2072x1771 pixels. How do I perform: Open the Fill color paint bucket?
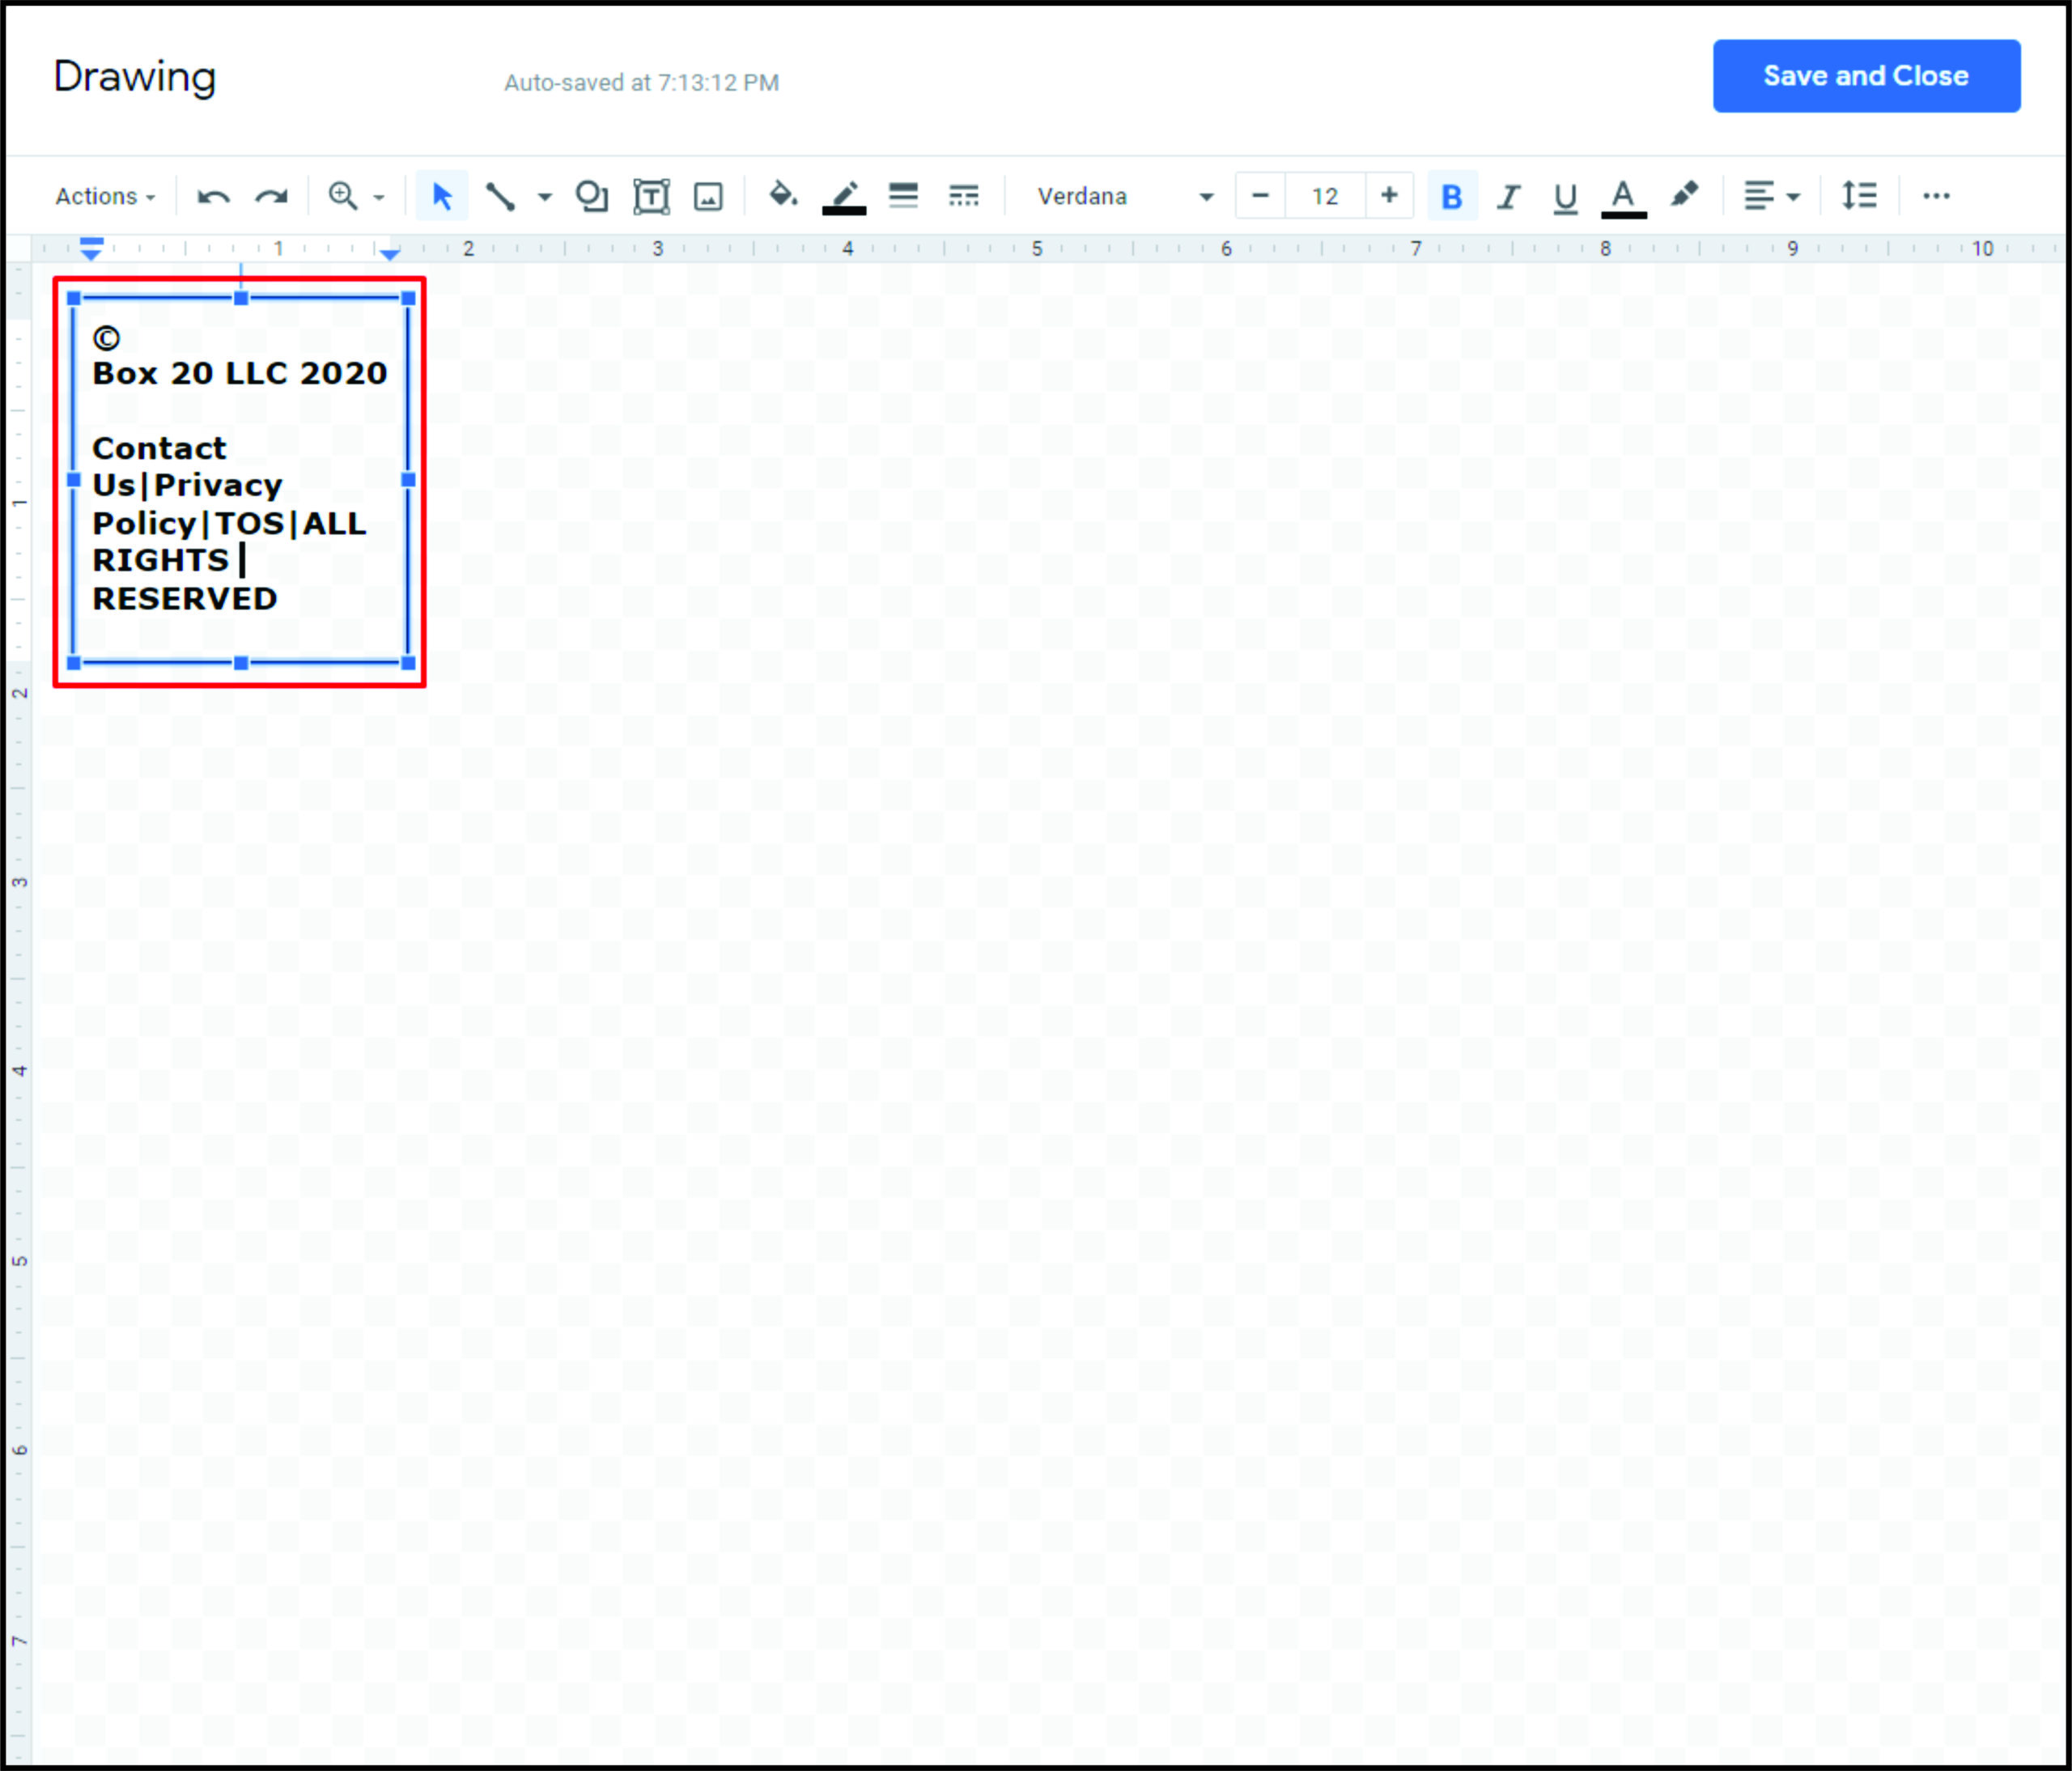point(782,195)
